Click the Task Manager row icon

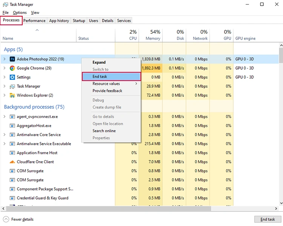[12, 86]
